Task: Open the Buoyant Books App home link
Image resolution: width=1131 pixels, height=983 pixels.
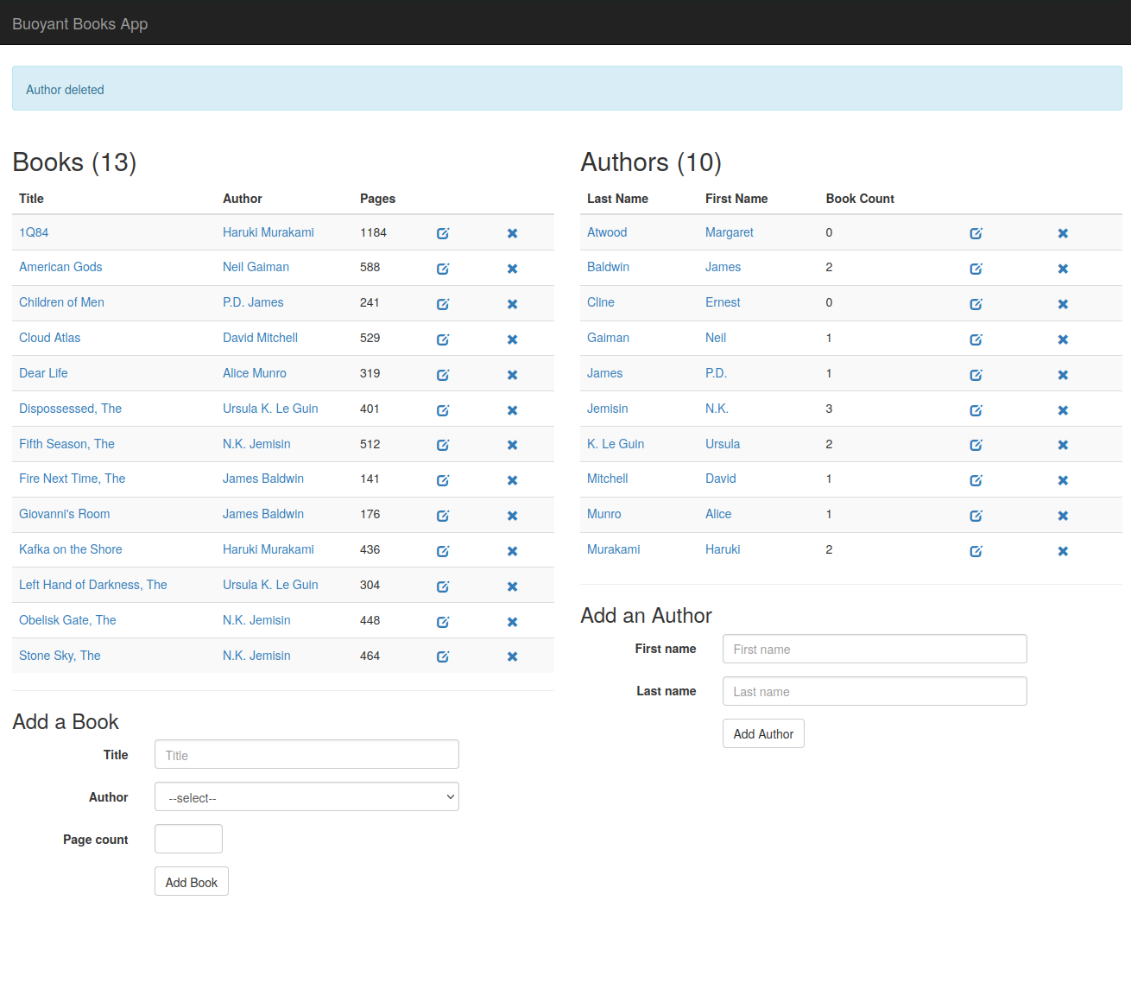Action: (80, 24)
